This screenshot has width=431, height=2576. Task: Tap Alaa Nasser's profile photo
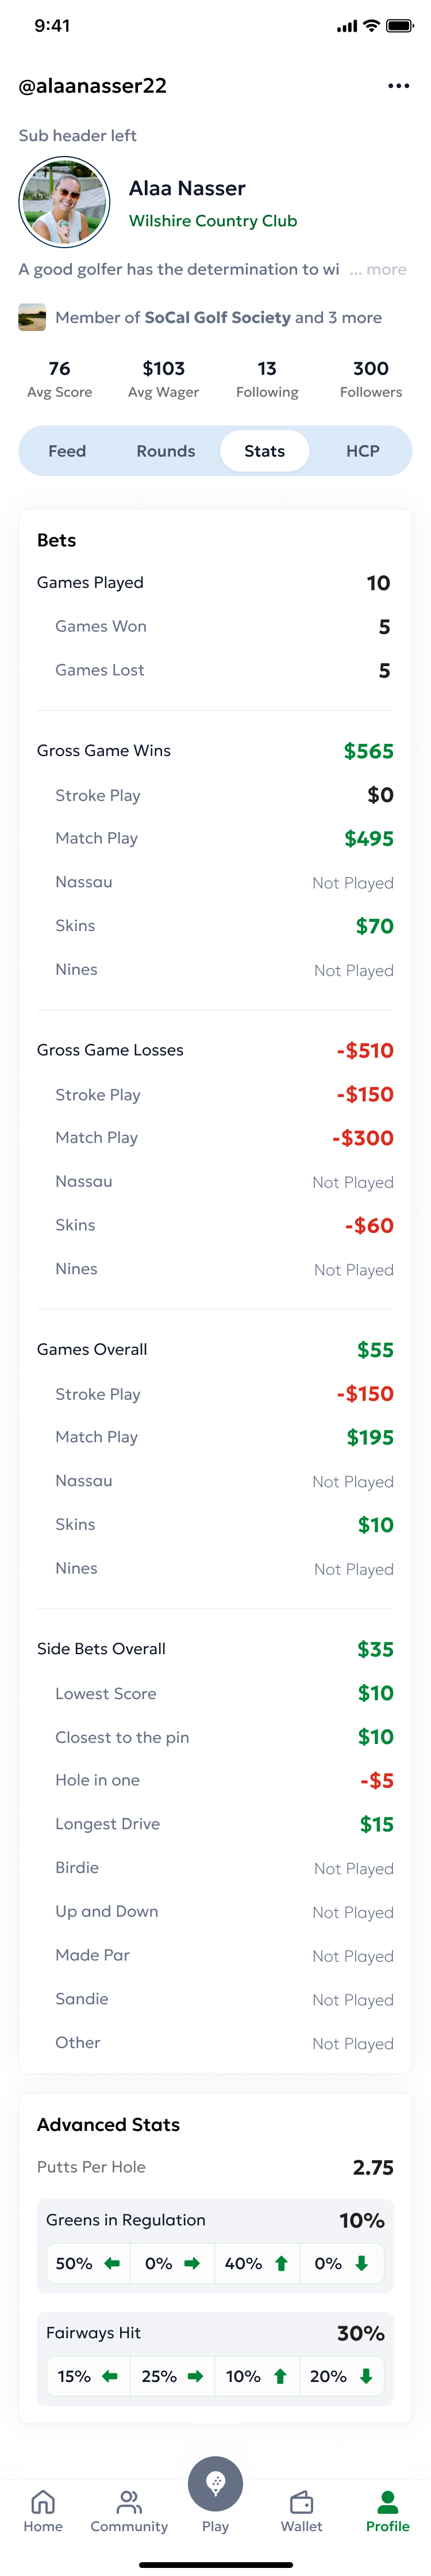(x=64, y=201)
